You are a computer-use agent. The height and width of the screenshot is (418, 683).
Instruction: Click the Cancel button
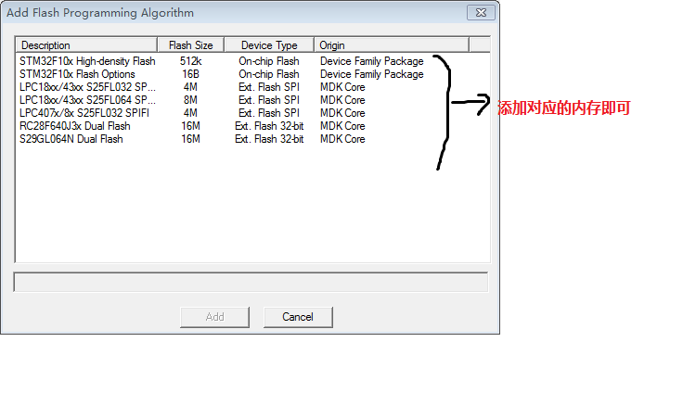(x=298, y=317)
